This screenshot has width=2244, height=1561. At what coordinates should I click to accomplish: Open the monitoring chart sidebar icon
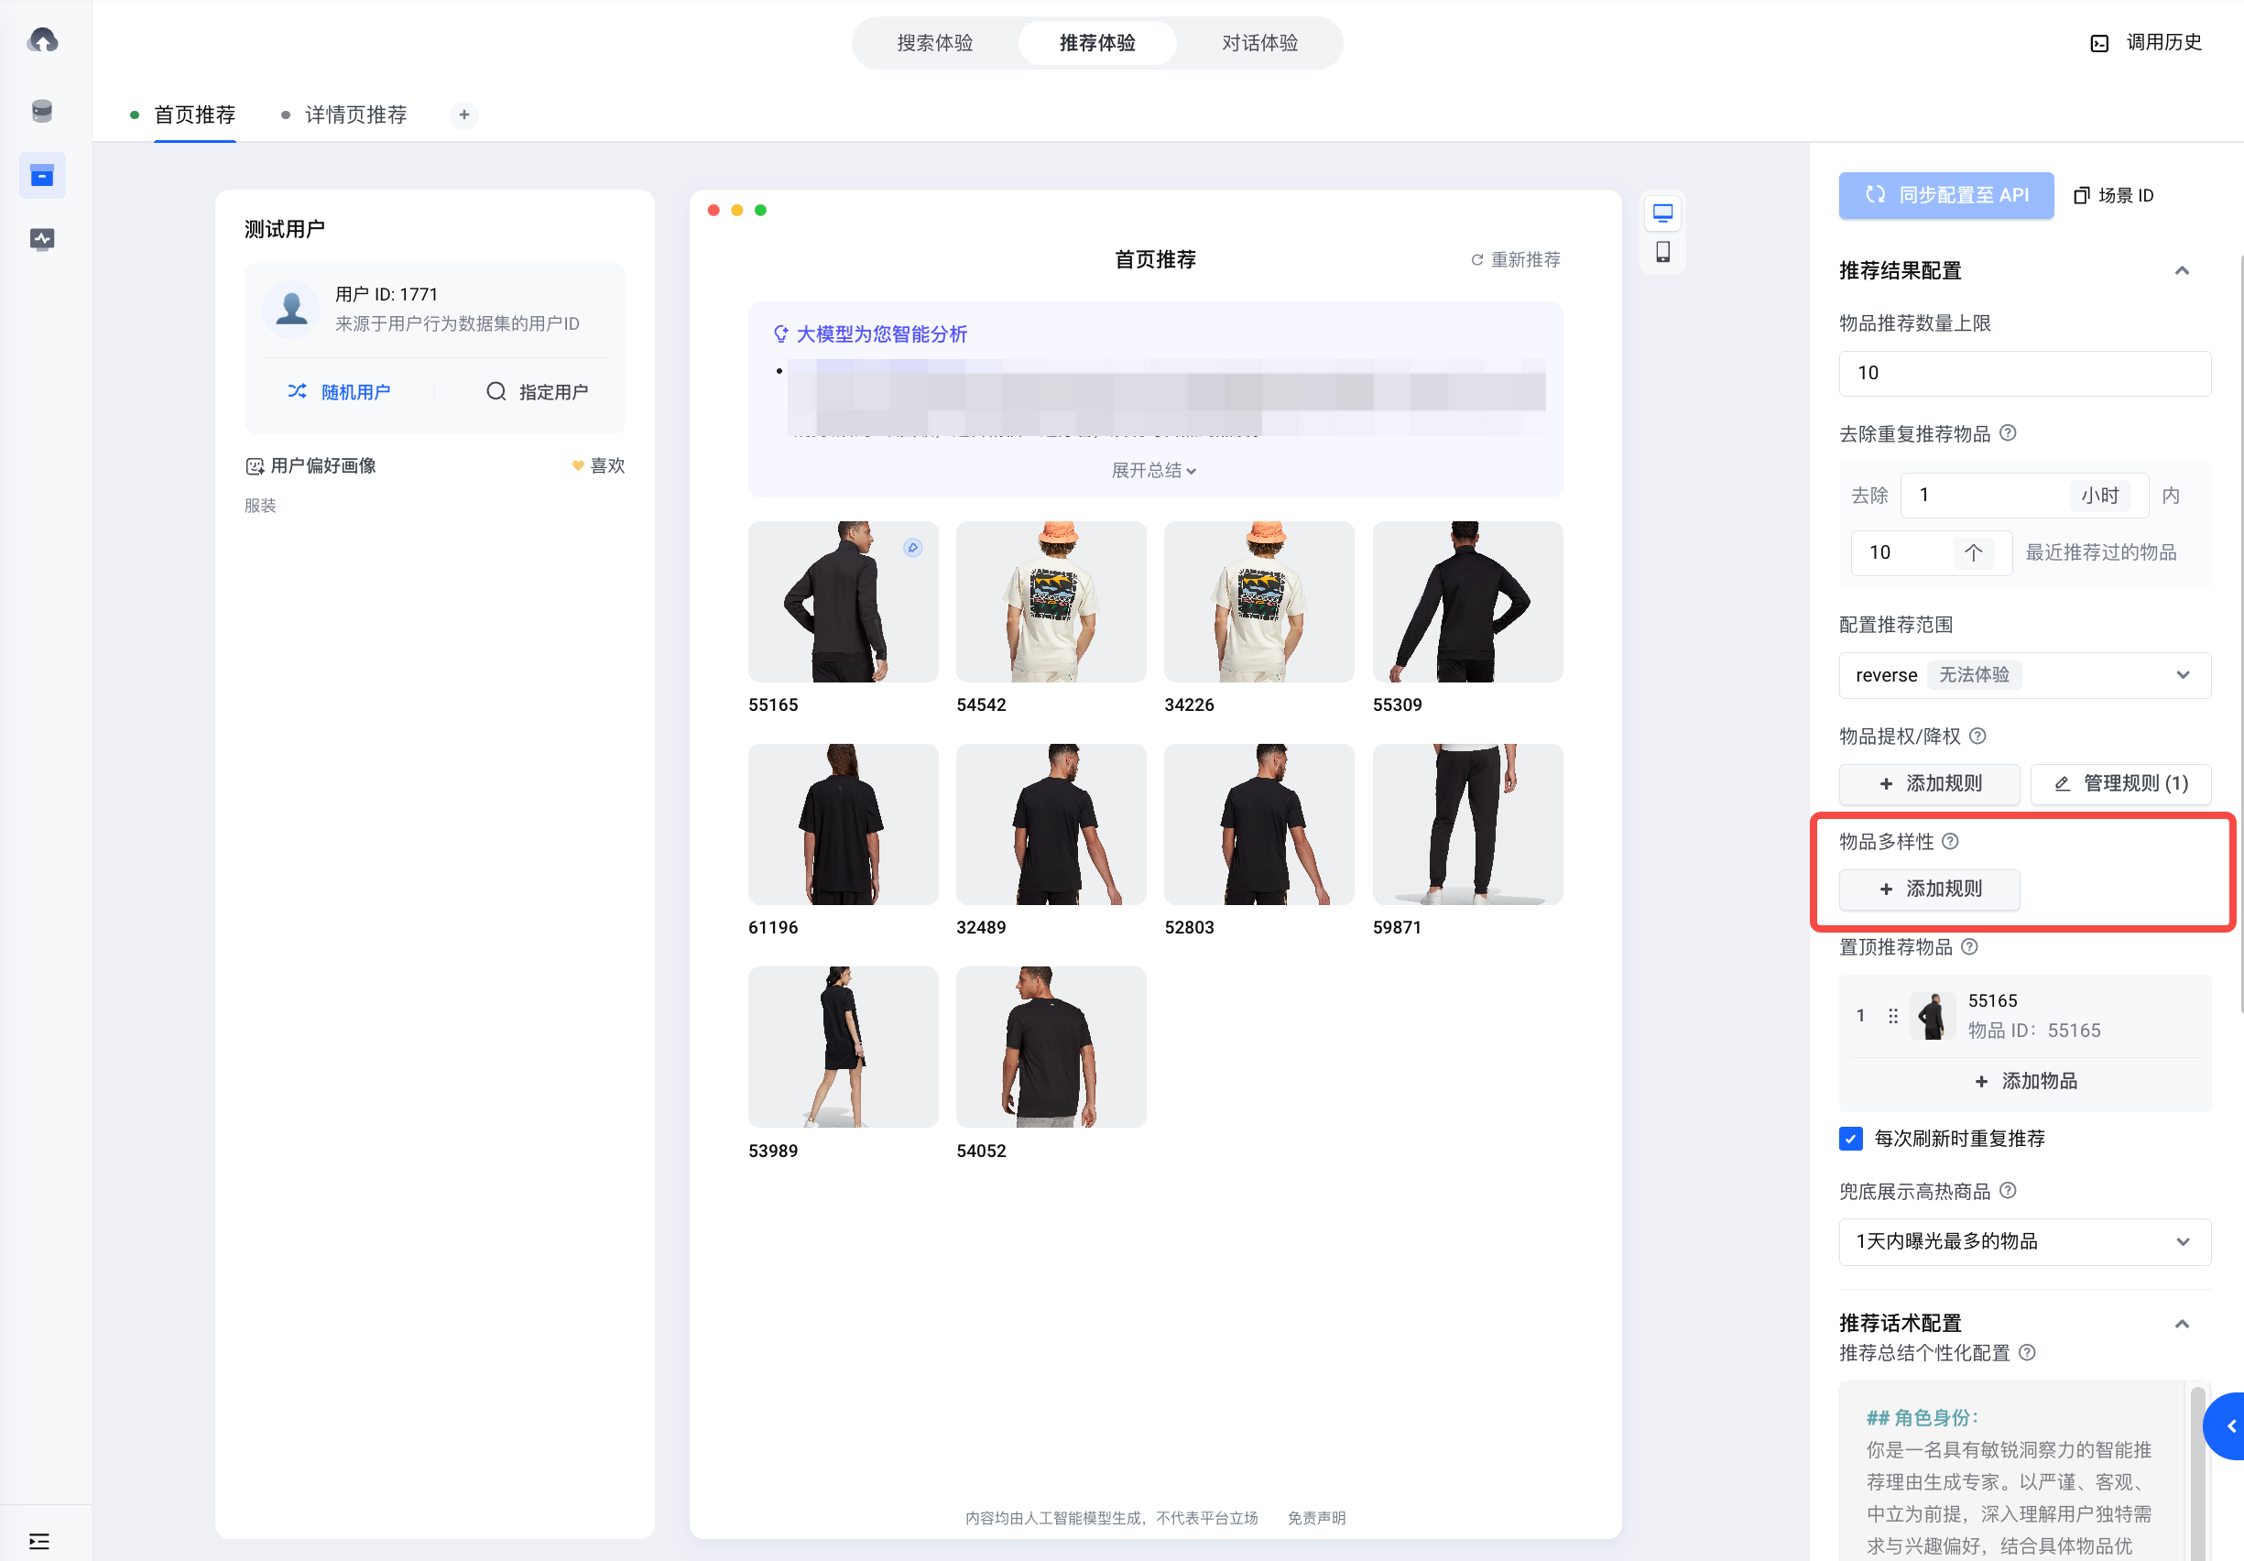(x=42, y=238)
